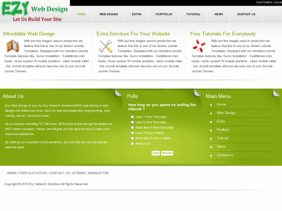The width and height of the screenshot is (282, 211).
Task: Select 'More than 5 Hour Everyday' option
Action: [x=132, y=128]
